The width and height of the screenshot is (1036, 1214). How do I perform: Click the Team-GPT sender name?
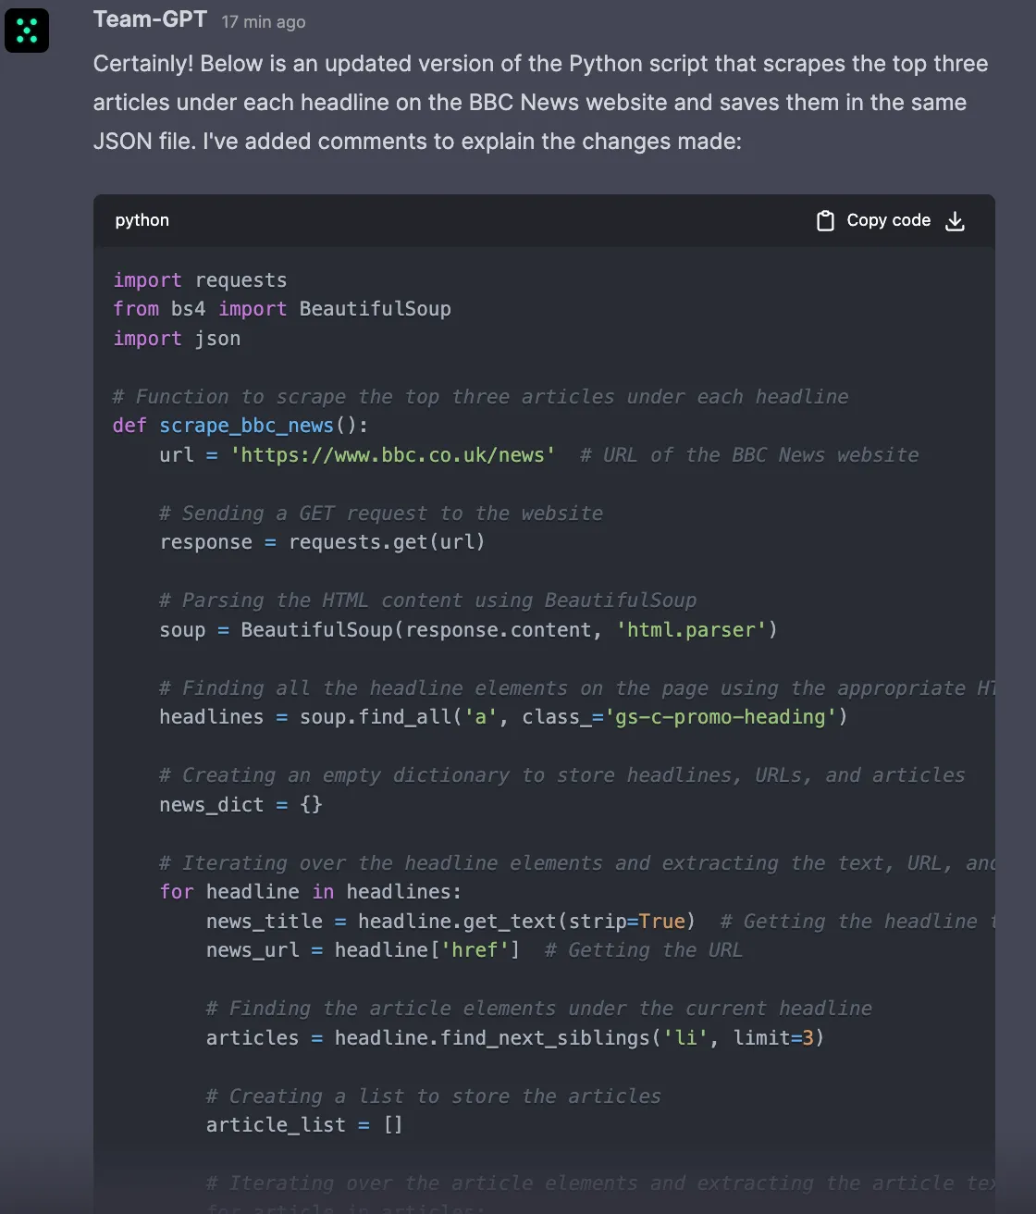pyautogui.click(x=150, y=19)
